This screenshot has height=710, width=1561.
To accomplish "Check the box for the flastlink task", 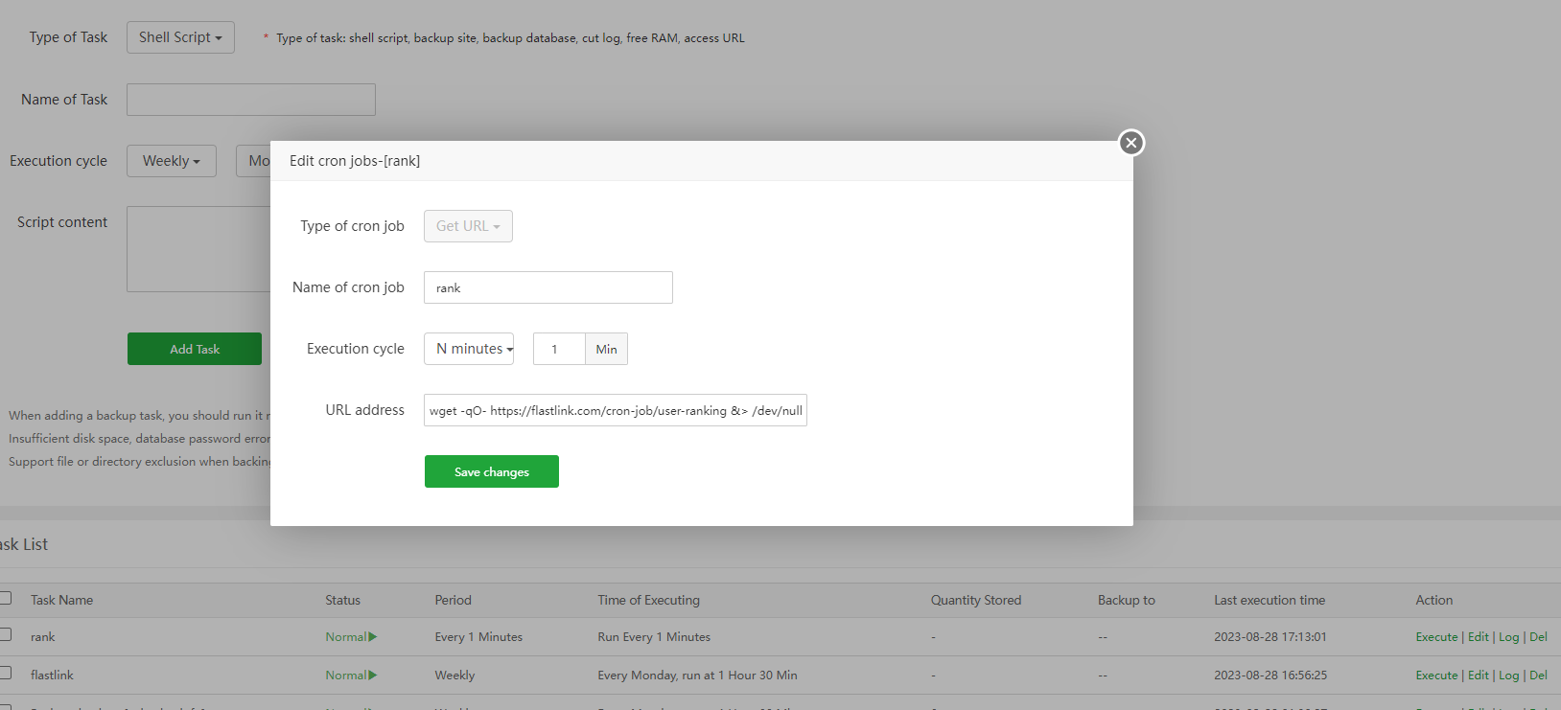I will pyautogui.click(x=6, y=673).
